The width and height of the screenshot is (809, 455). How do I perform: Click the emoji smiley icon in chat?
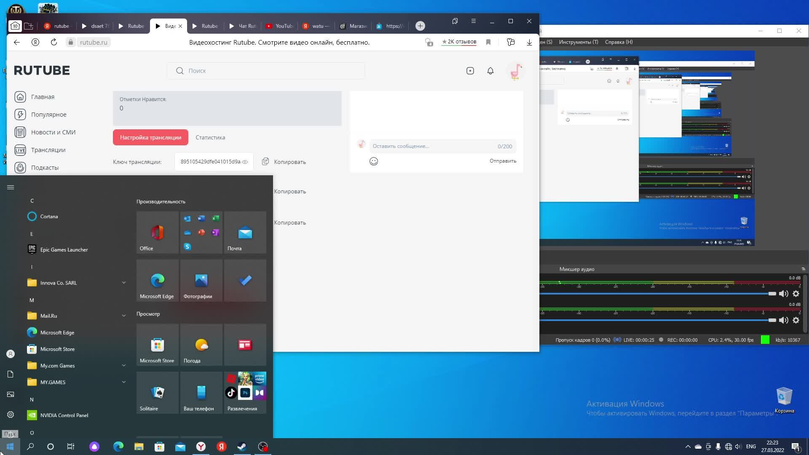pos(373,161)
